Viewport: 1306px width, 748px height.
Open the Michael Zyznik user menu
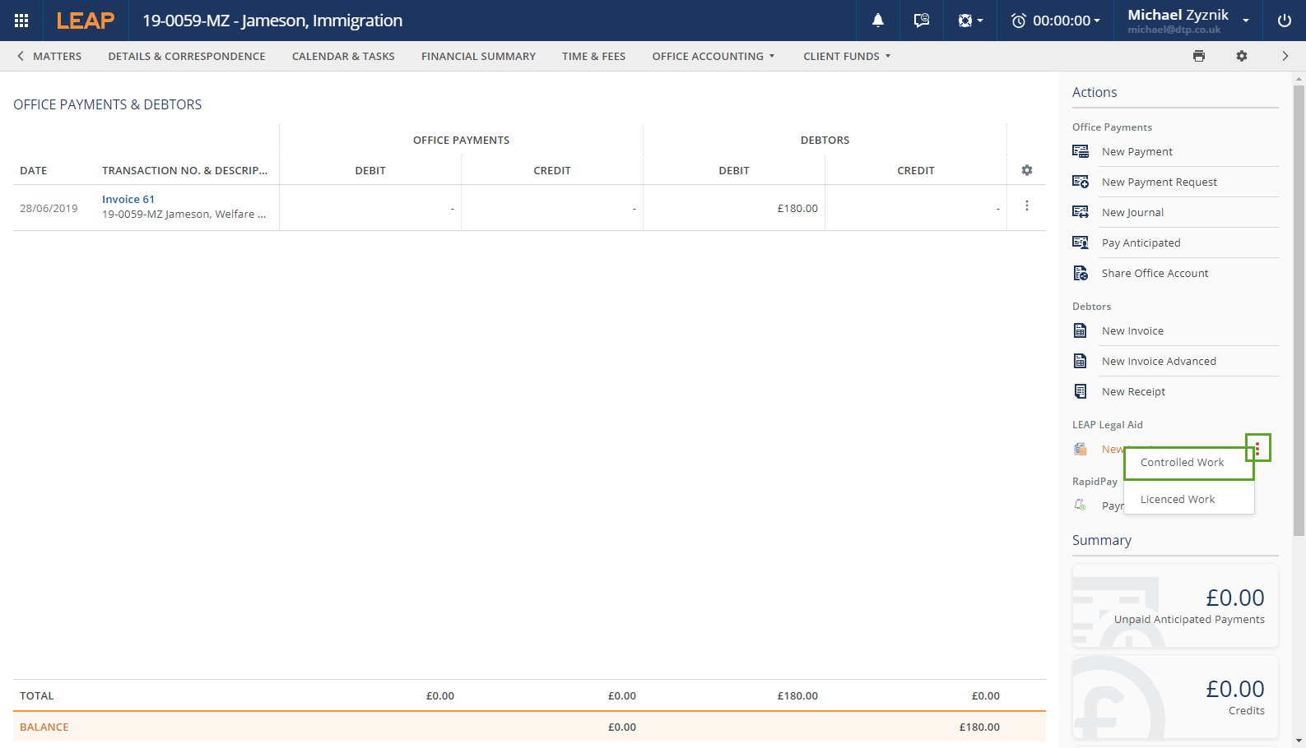1187,21
